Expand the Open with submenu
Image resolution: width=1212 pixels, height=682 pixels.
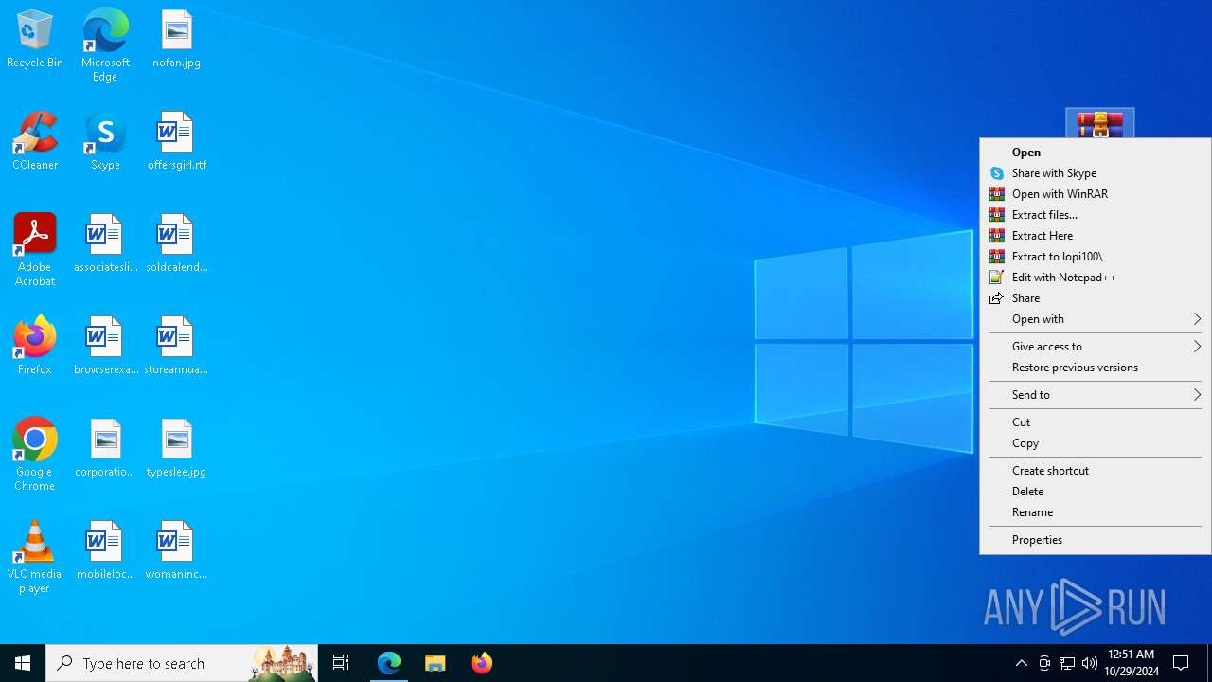(1096, 319)
